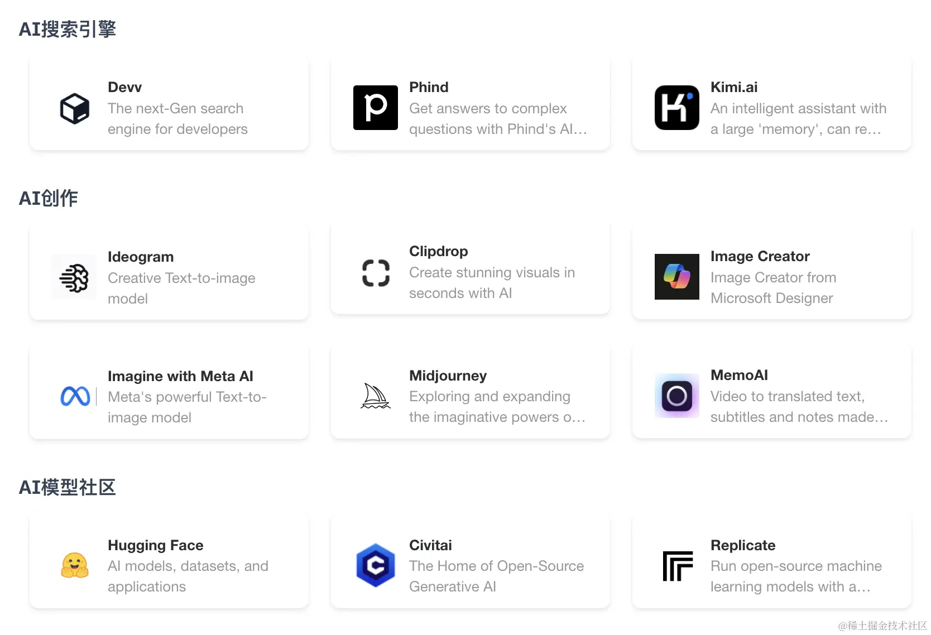Select the Civitai blue hexagon logo

[x=376, y=565]
